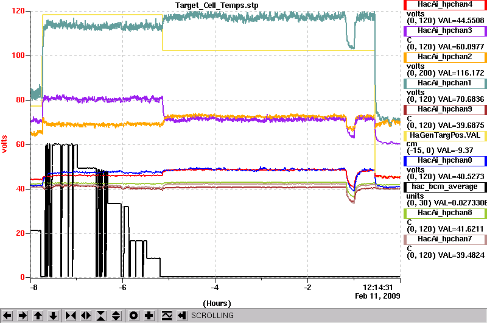The image size is (487, 323).
Task: Pan the graph down with down arrow button
Action: (x=53, y=316)
